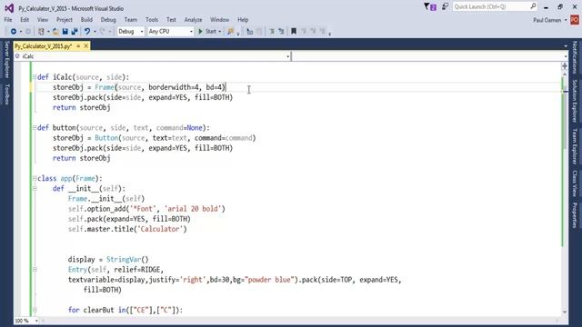Open the File menu
The width and height of the screenshot is (582, 327).
[8, 20]
